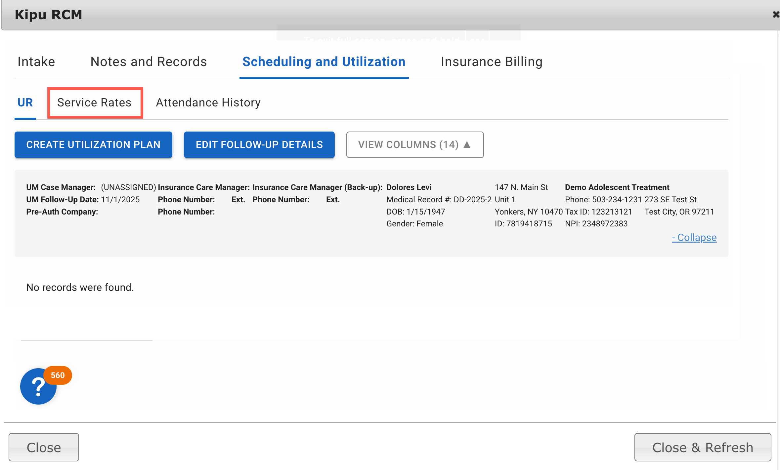Click the orange 560 notification badge
Image resolution: width=780 pixels, height=470 pixels.
tap(57, 375)
